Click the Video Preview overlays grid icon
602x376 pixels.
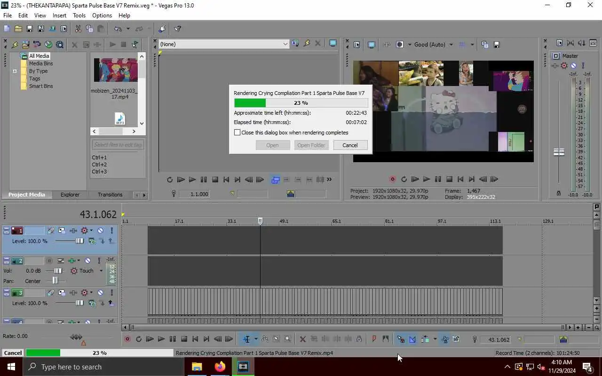tap(462, 45)
